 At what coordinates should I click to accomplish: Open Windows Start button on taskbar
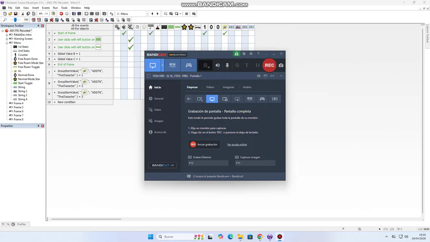point(150,237)
